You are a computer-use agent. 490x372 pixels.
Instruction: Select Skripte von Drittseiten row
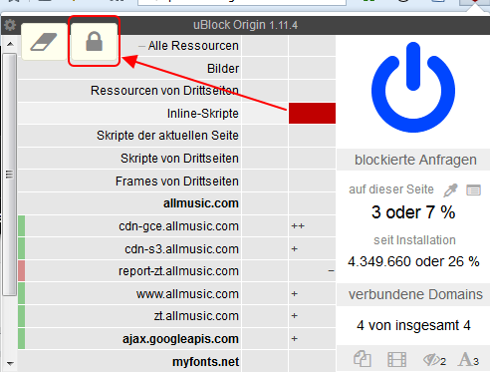[129, 159]
